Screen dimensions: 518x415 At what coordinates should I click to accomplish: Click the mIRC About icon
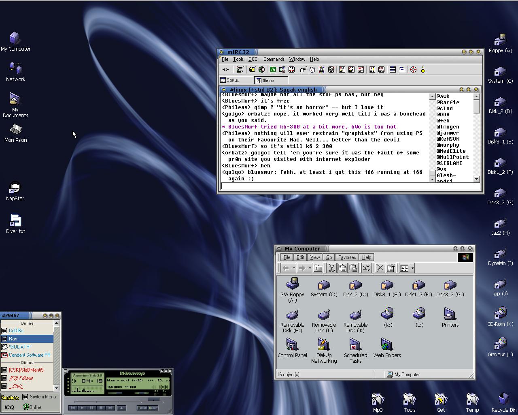(423, 70)
